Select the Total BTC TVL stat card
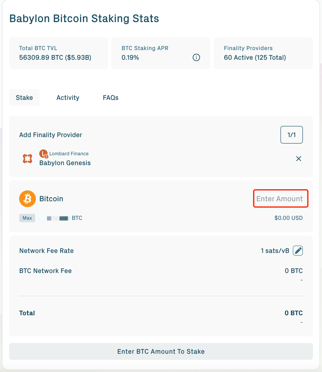This screenshot has width=322, height=372. (x=58, y=53)
